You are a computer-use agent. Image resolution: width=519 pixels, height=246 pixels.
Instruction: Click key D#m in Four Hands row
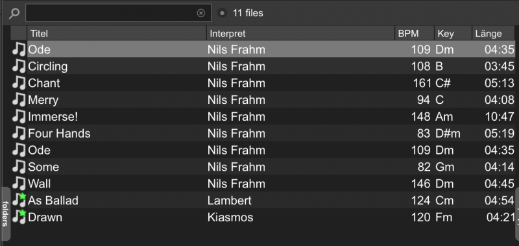click(448, 134)
